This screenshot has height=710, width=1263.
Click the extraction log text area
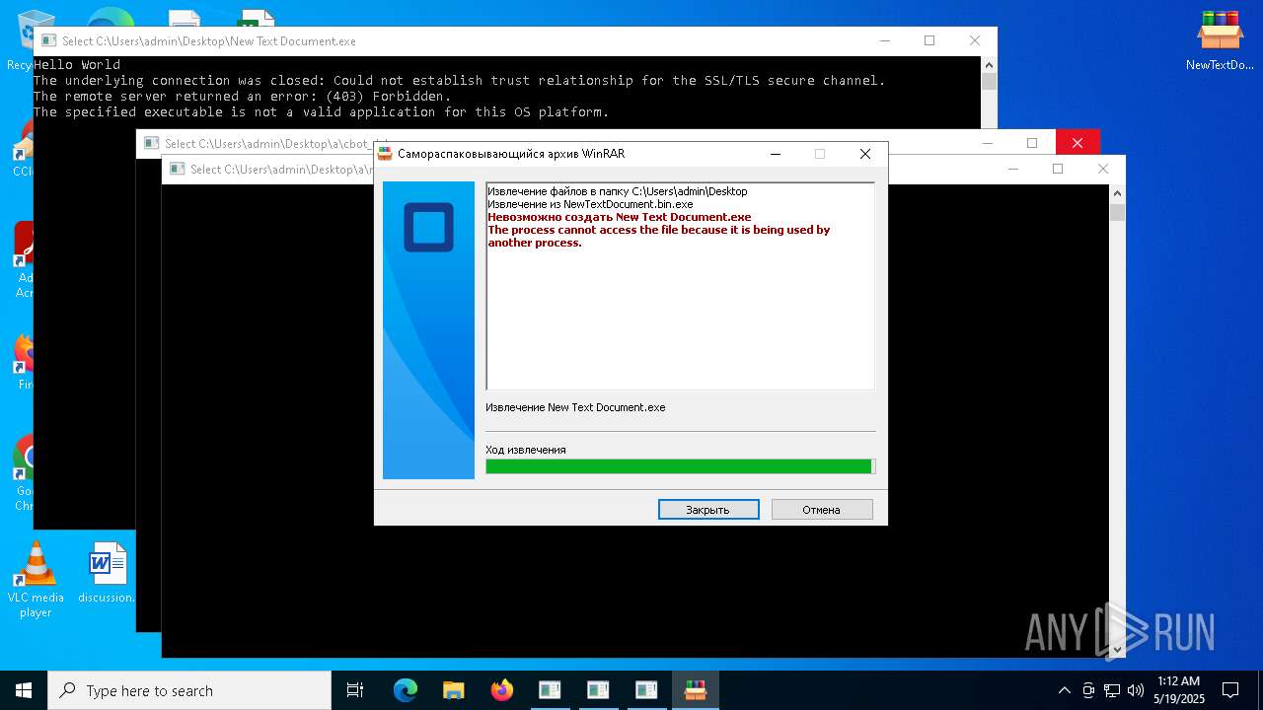pyautogui.click(x=680, y=286)
